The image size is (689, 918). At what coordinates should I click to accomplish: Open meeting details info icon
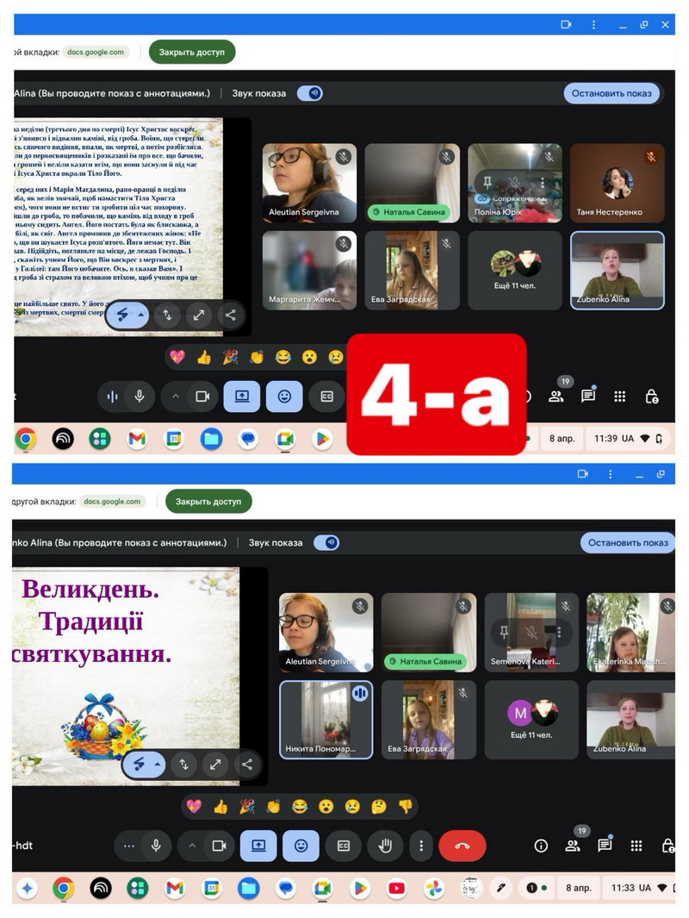click(541, 846)
